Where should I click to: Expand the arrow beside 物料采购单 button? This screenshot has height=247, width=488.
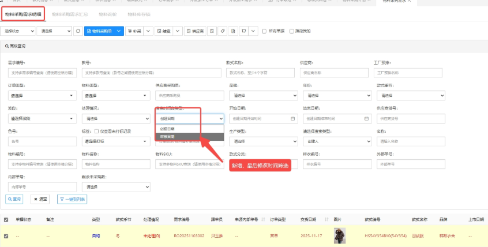pyautogui.click(x=119, y=31)
